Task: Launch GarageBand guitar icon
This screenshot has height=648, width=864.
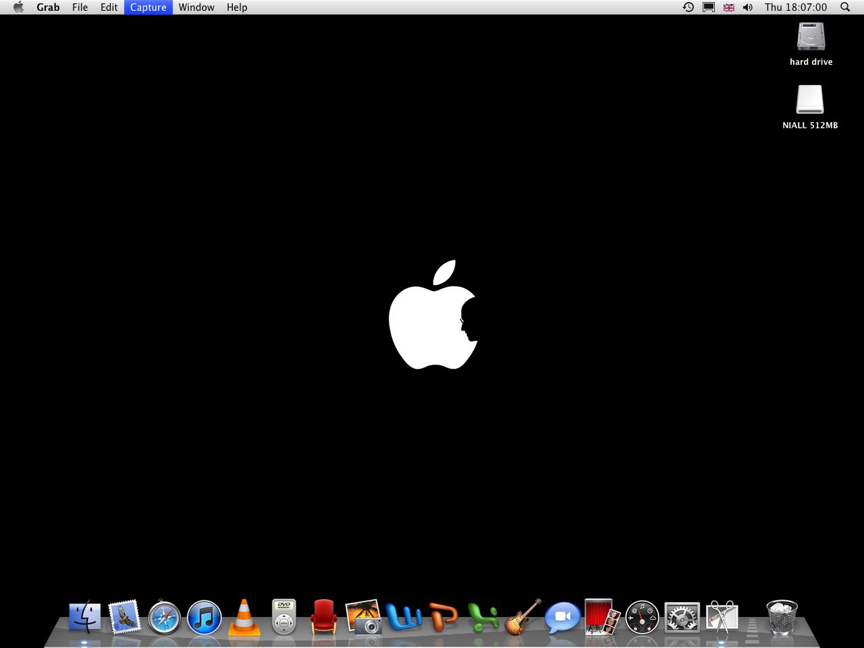Action: (523, 617)
